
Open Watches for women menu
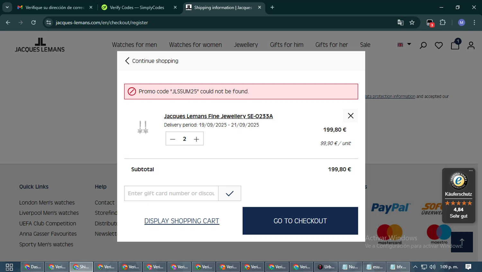tap(195, 45)
